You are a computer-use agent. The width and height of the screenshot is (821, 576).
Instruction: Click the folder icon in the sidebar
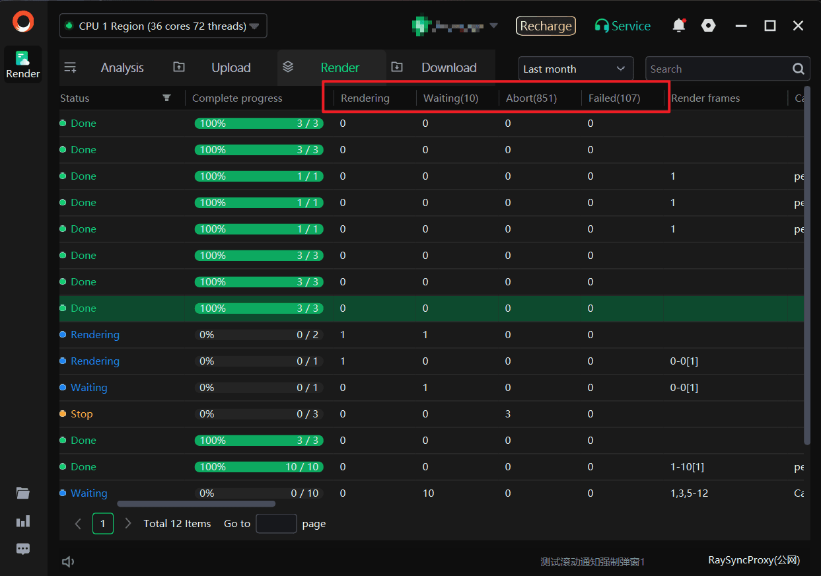tap(23, 493)
